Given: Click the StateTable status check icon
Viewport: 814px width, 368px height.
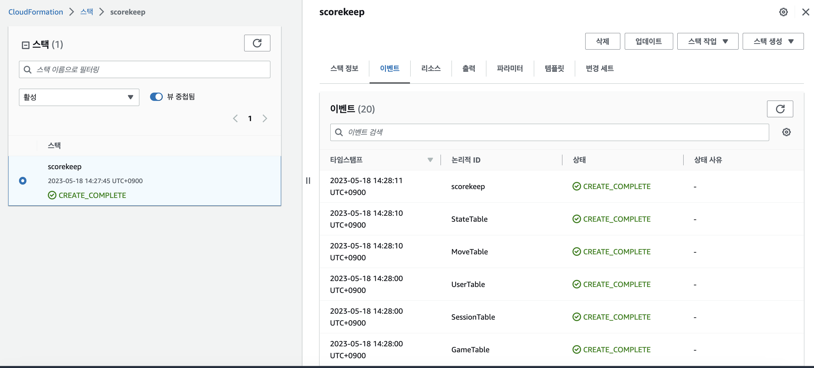Looking at the screenshot, I should tap(576, 219).
